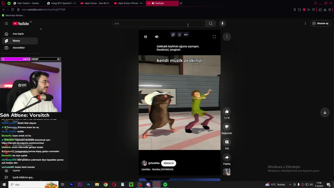
Task: Start voice search with microphone
Action: (222, 23)
